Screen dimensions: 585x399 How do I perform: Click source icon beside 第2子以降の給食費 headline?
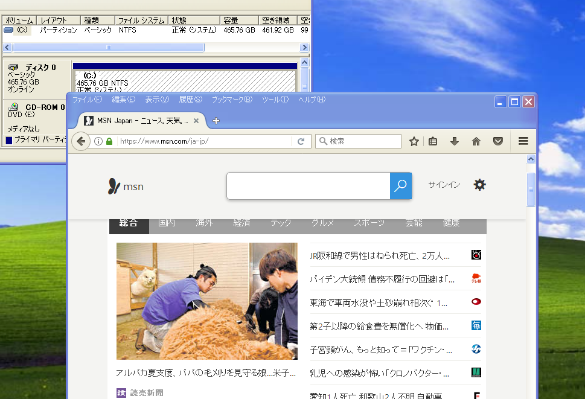coord(476,325)
